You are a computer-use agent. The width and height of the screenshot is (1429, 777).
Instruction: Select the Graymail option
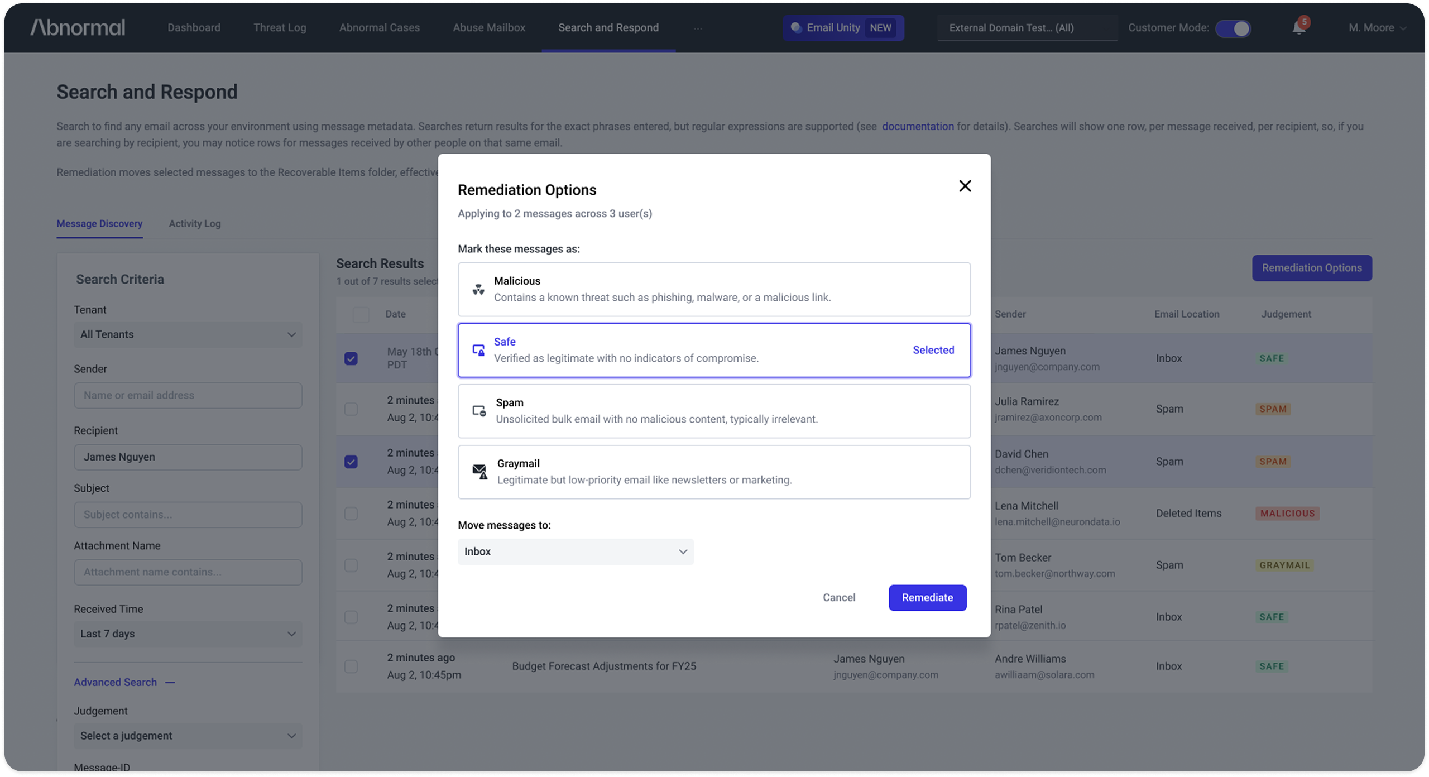714,472
